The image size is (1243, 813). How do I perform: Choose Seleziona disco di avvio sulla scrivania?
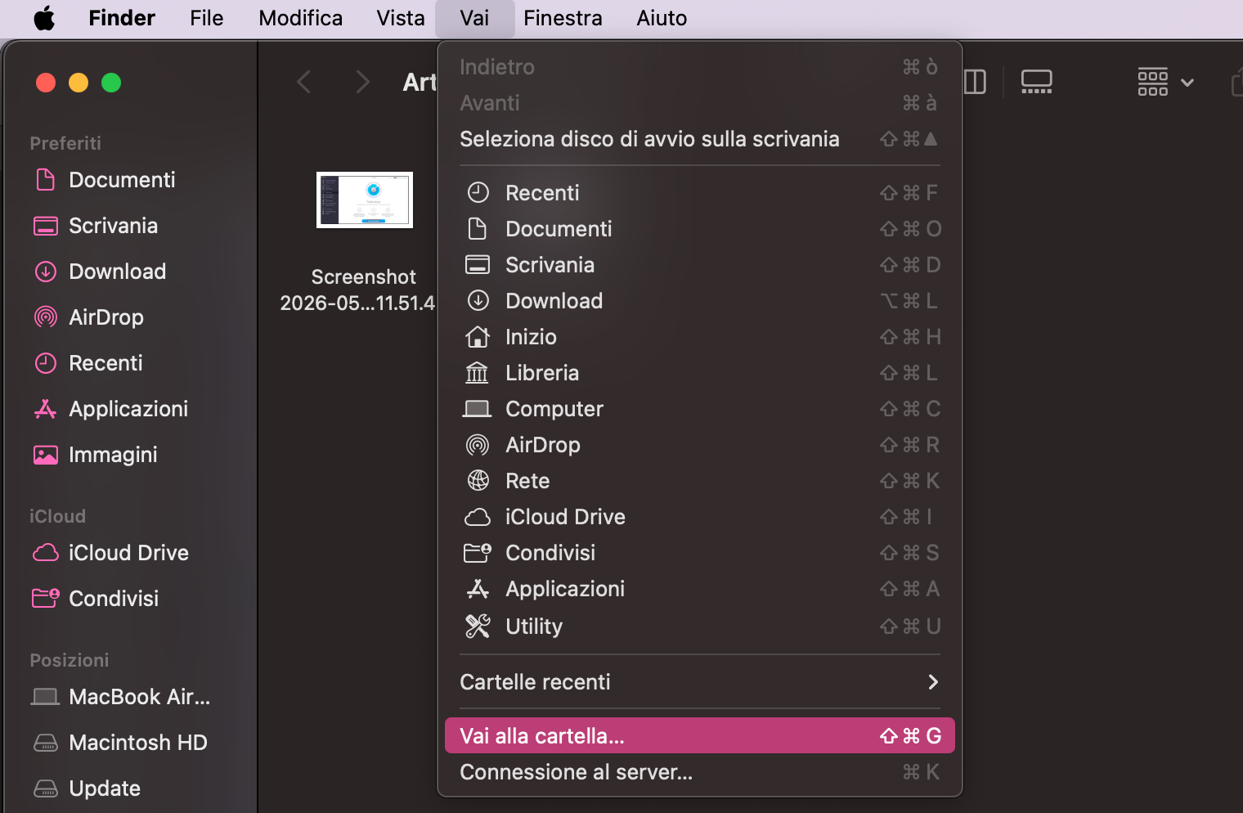[x=700, y=139]
